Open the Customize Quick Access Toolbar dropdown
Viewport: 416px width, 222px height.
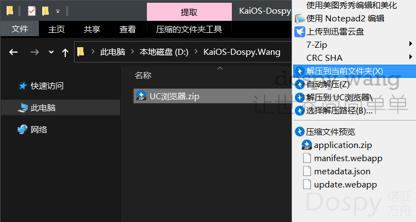(58, 12)
